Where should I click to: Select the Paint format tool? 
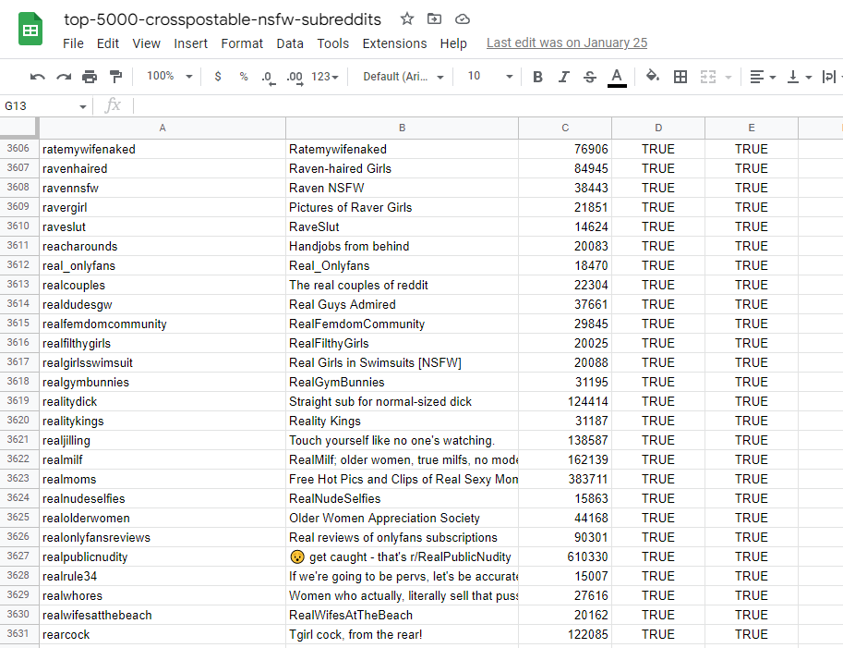click(115, 77)
